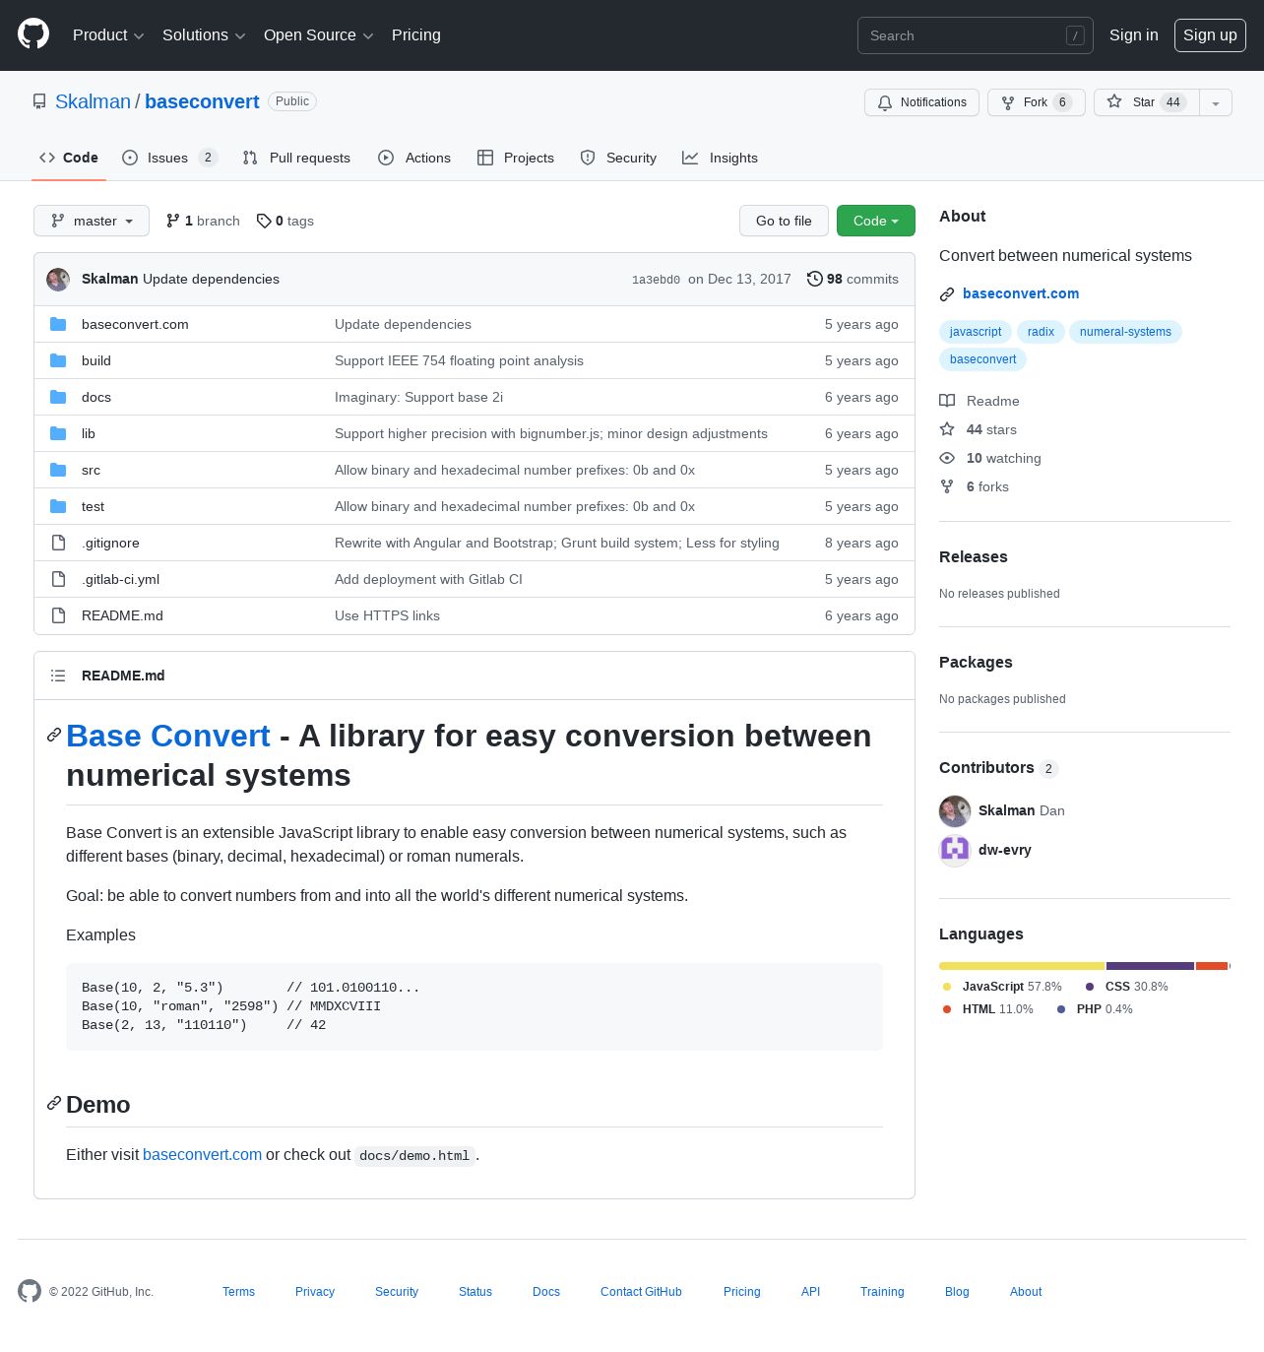Click the repository icon beside Skalman
1264x1352 pixels.
click(39, 101)
